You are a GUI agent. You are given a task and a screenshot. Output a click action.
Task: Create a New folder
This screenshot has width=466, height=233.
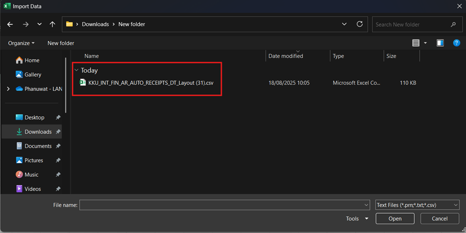click(61, 43)
